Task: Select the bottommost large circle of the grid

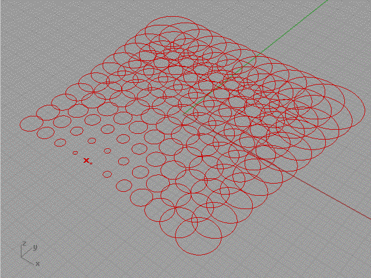Action: coord(198,236)
